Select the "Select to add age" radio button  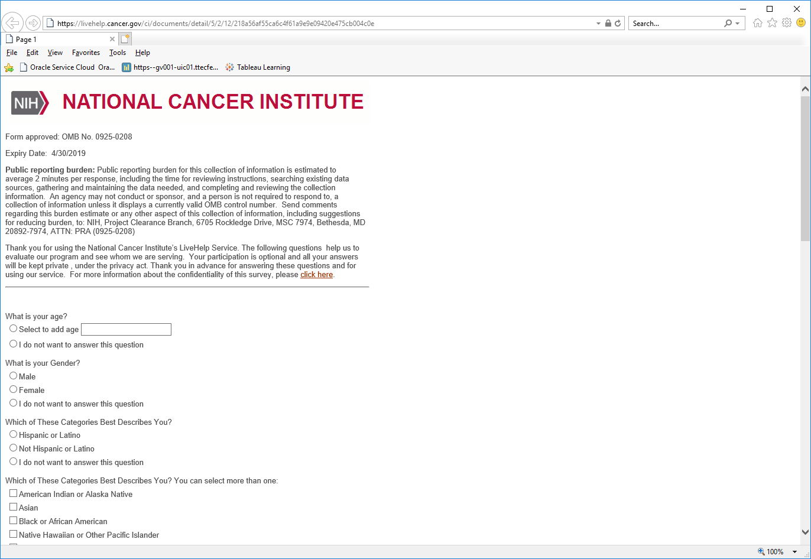tap(14, 329)
